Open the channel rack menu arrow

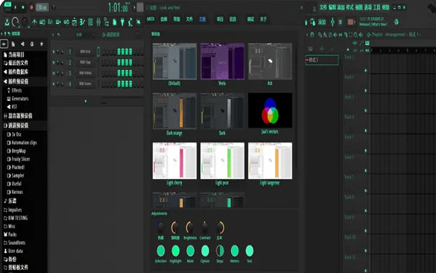pyautogui.click(x=53, y=34)
